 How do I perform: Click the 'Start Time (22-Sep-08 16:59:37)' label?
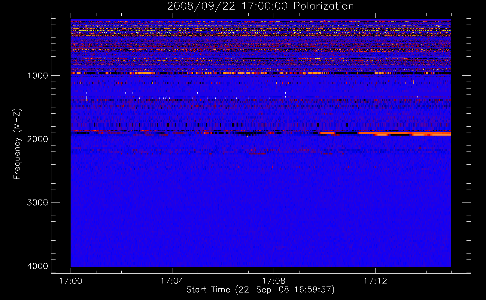click(x=260, y=290)
